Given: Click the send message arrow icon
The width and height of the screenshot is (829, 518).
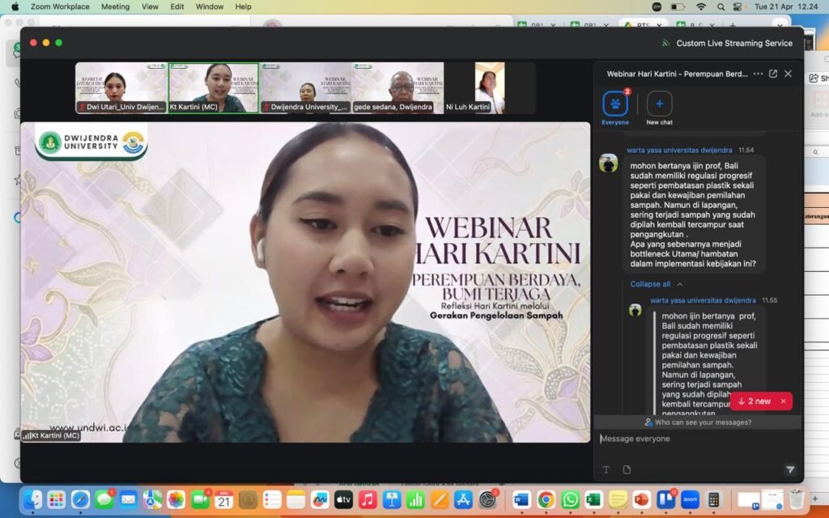Looking at the screenshot, I should [790, 469].
